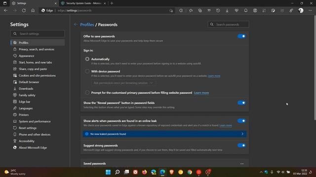Toggle Offer to save passwords switch
Viewport: 316px width, 177px height.
241,36
